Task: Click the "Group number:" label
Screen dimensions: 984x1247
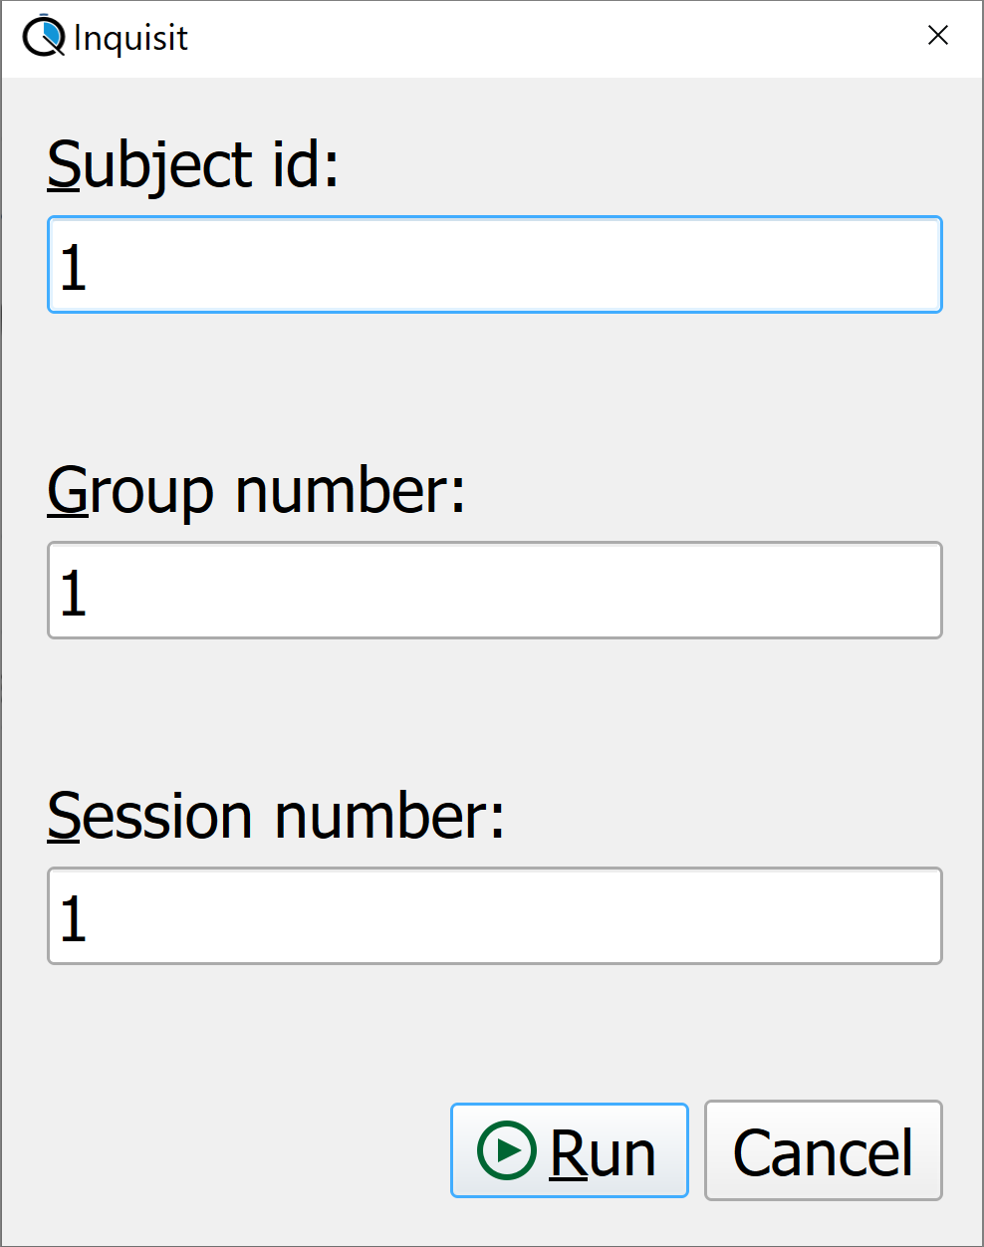Action: [x=257, y=491]
